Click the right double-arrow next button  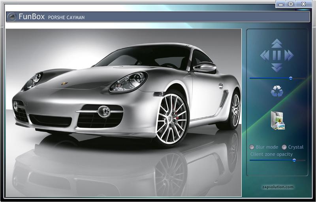pyautogui.click(x=289, y=55)
